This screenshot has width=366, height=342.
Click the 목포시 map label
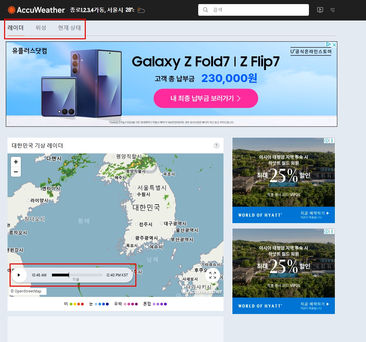(132, 245)
